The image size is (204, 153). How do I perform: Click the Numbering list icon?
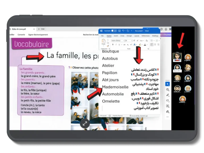pyautogui.click(x=157, y=41)
